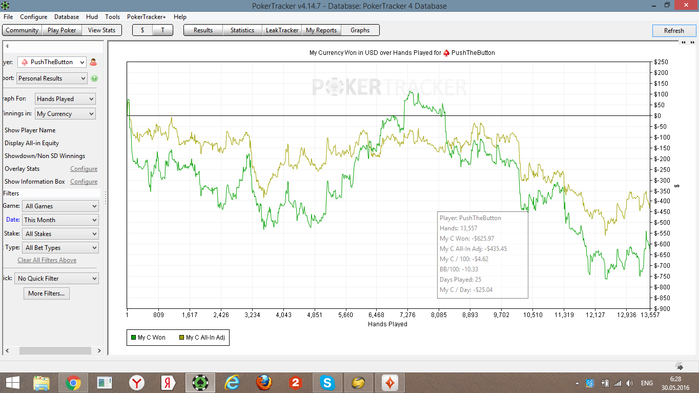The image size is (699, 393).
Task: Open File Explorer from taskbar
Action: tap(41, 383)
